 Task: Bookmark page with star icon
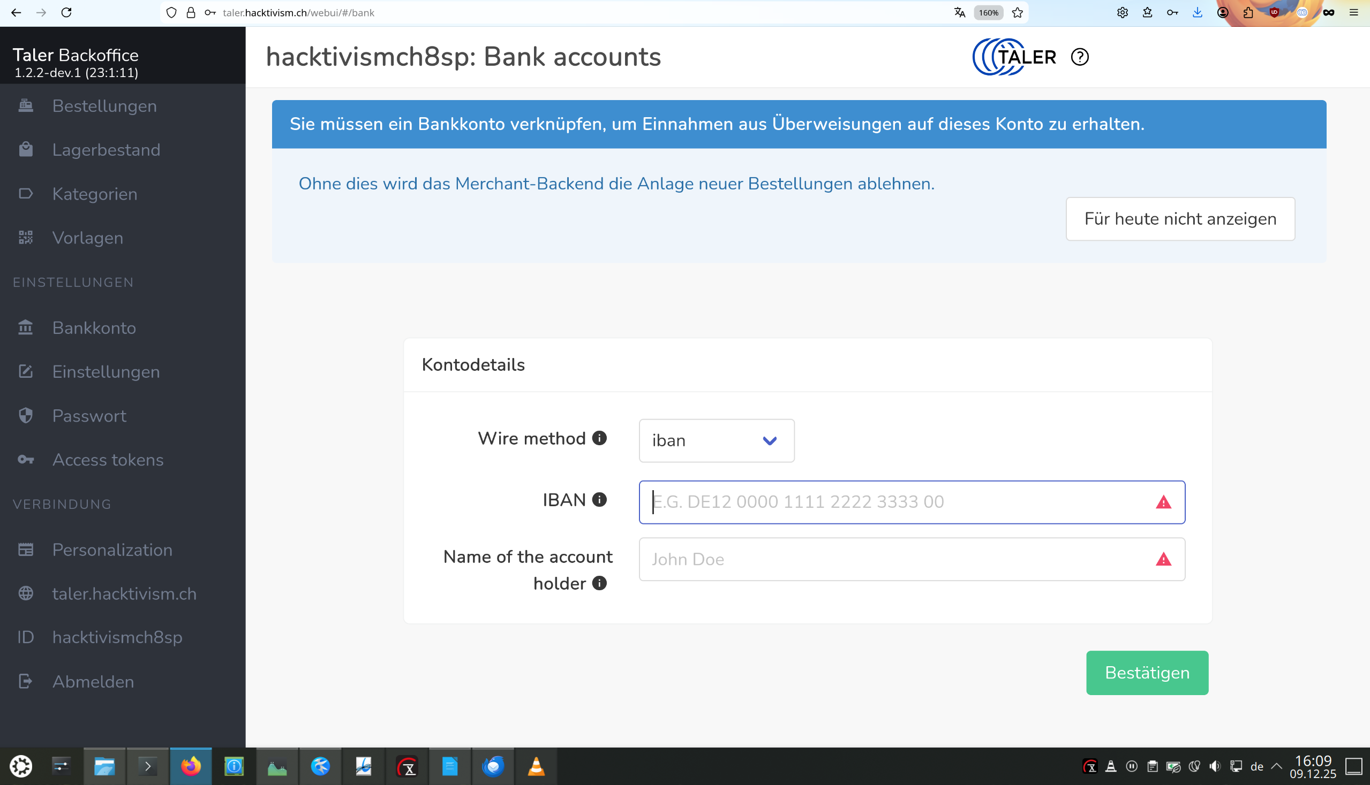coord(1017,12)
